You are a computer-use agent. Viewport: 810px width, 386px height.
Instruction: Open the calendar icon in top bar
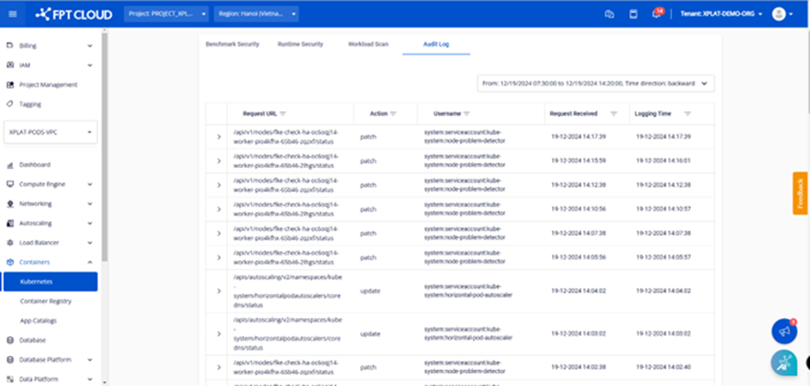(x=632, y=14)
